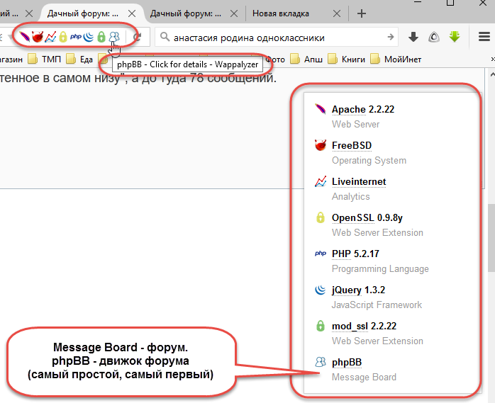Click the OpenSSL lock icon in popup list

(320, 217)
